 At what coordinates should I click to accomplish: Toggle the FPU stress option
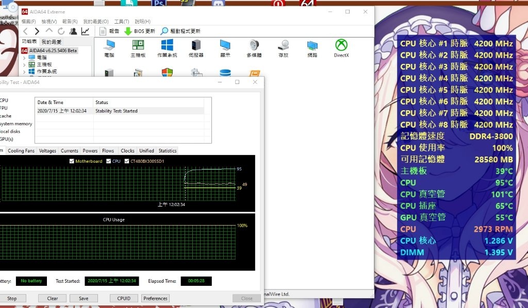pos(4,108)
